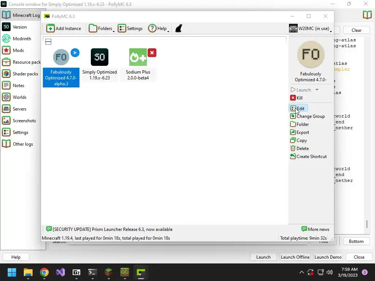This screenshot has height=281, width=375.
Task: Show hidden system tray icons
Action: click(302, 272)
